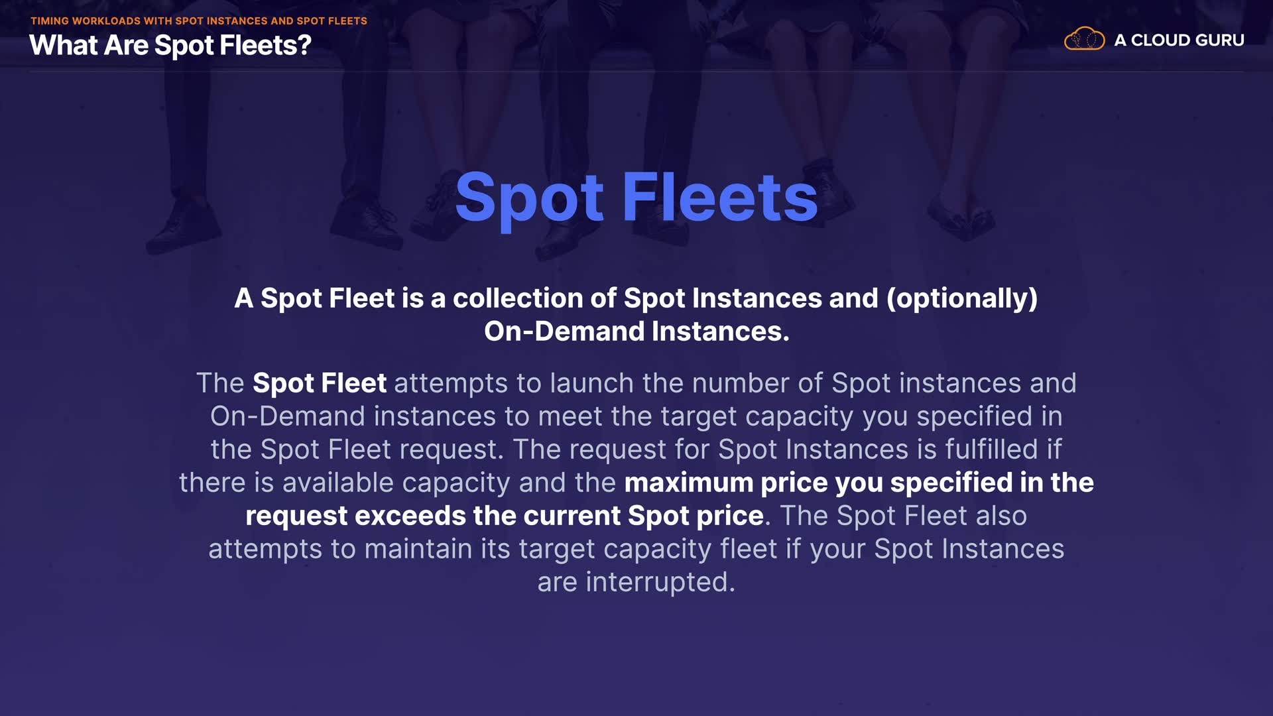Click "there is available capacity" text
Viewport: 1273px width, 716px height.
pos(344,483)
